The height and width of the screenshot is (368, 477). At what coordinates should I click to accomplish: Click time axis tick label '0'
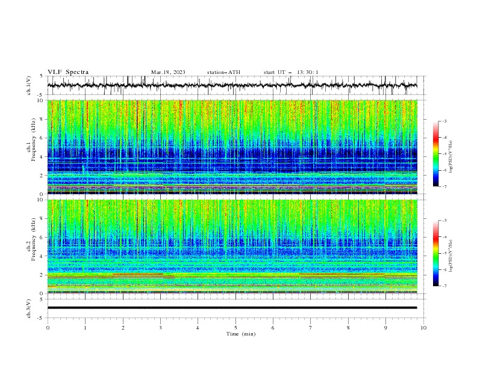pos(48,328)
